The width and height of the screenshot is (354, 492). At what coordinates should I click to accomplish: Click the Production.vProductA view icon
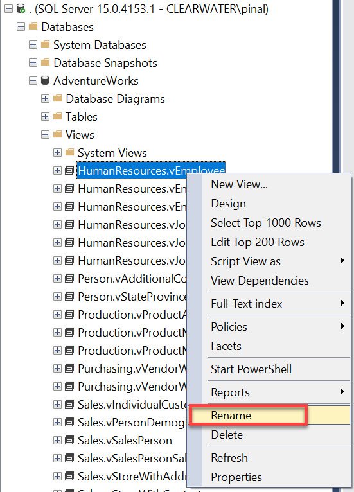coord(69,314)
